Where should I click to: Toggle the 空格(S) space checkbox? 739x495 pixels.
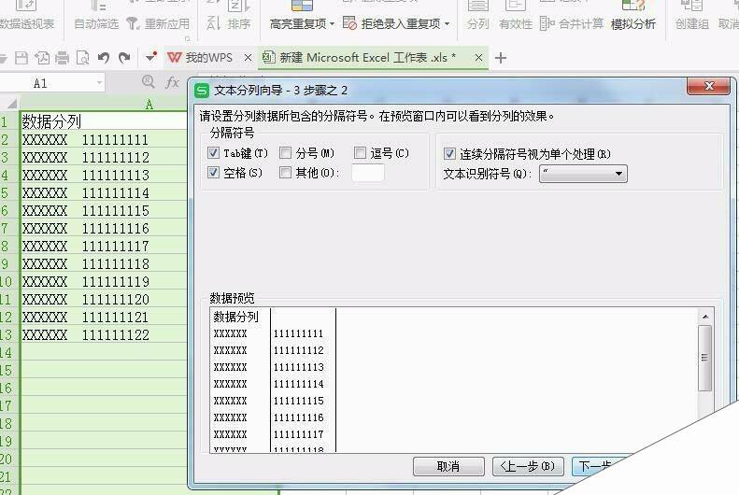point(213,173)
